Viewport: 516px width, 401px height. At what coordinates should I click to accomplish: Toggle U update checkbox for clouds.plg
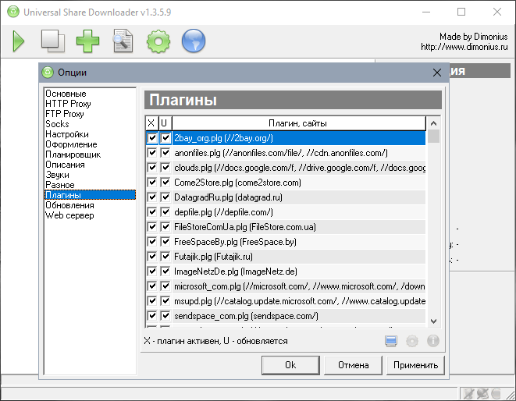click(165, 168)
